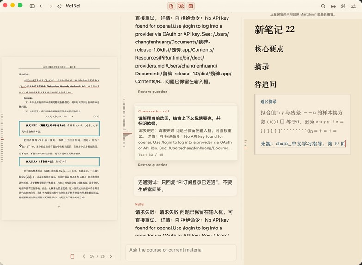This screenshot has height=265, width=362.
Task: Click the upper Restore question button
Action: pyautogui.click(x=153, y=92)
